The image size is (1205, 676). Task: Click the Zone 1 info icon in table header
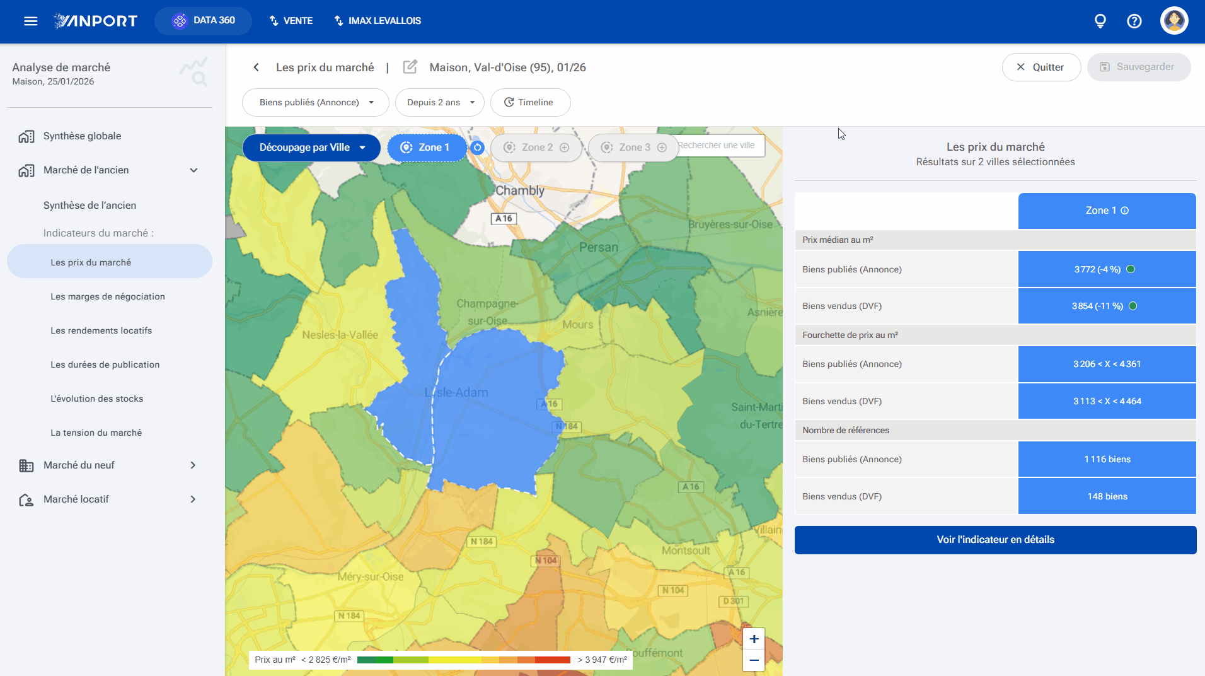[x=1125, y=211]
